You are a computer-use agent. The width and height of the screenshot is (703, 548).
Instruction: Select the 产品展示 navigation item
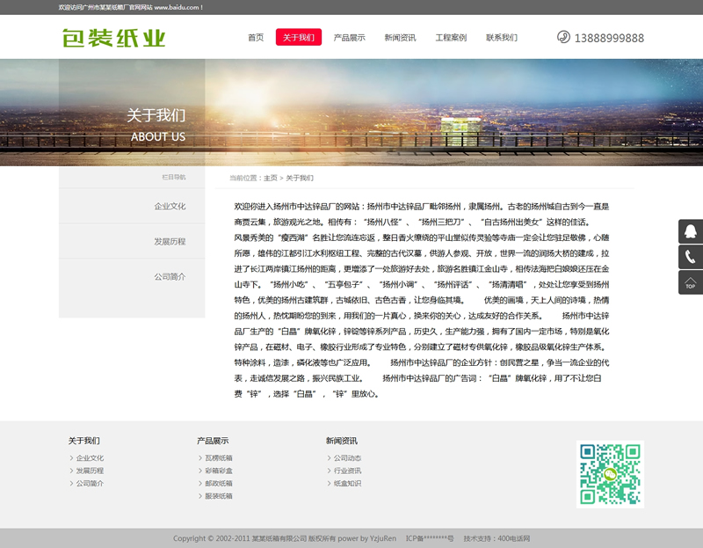tap(349, 38)
